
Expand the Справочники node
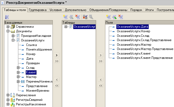pos(8,27)
